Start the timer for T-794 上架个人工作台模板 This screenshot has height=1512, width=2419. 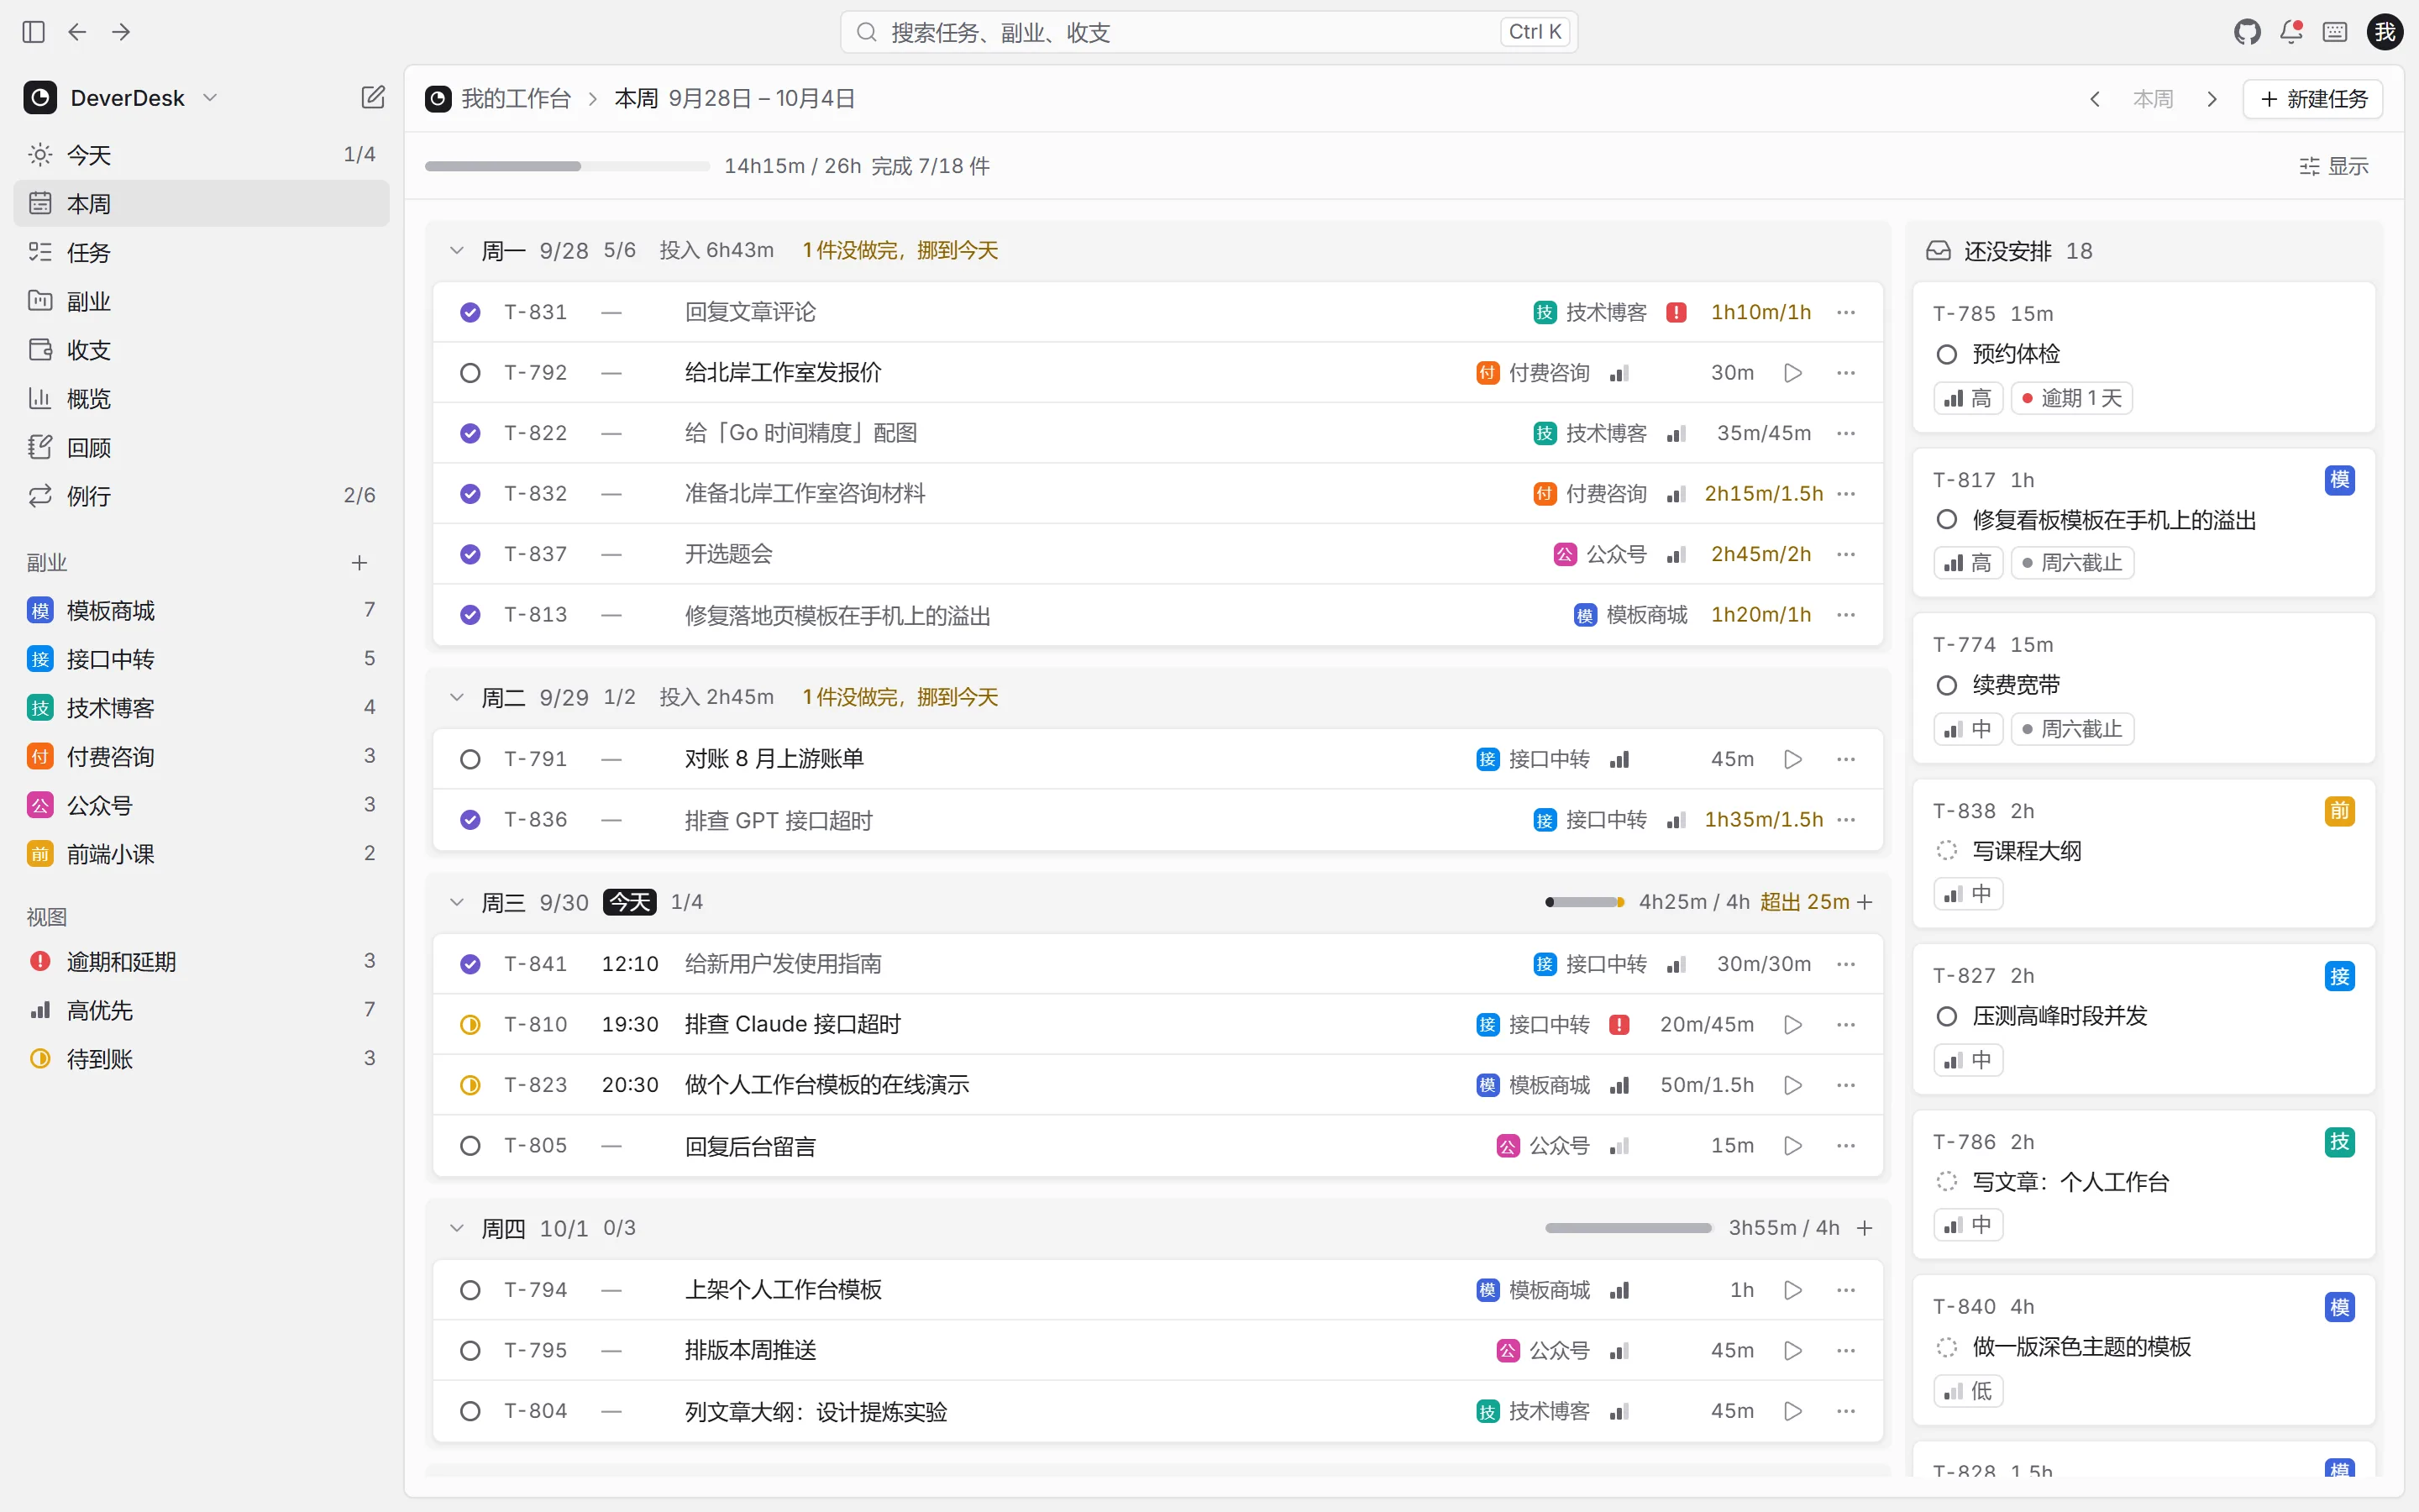pos(1793,1290)
